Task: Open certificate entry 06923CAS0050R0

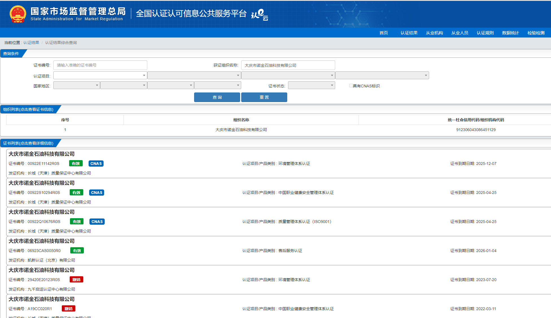Action: tap(278, 251)
